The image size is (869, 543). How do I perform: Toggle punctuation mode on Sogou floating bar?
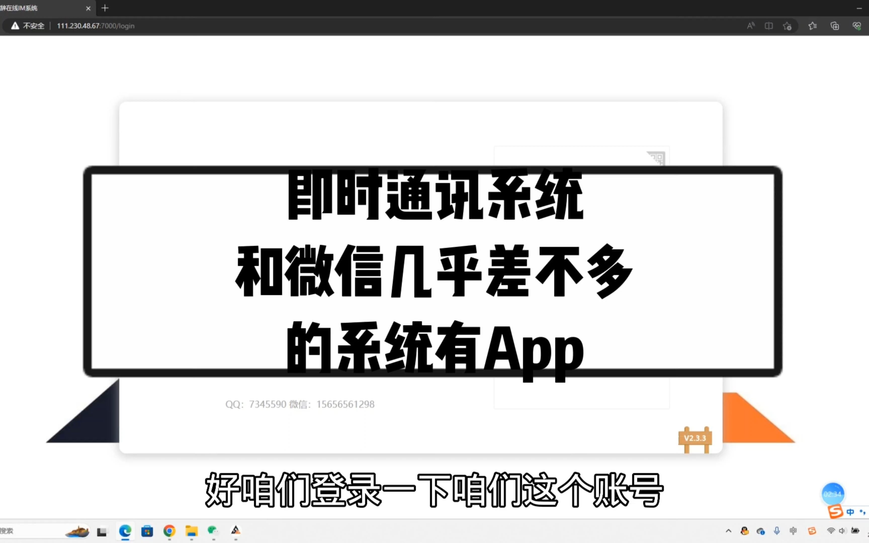(x=862, y=512)
